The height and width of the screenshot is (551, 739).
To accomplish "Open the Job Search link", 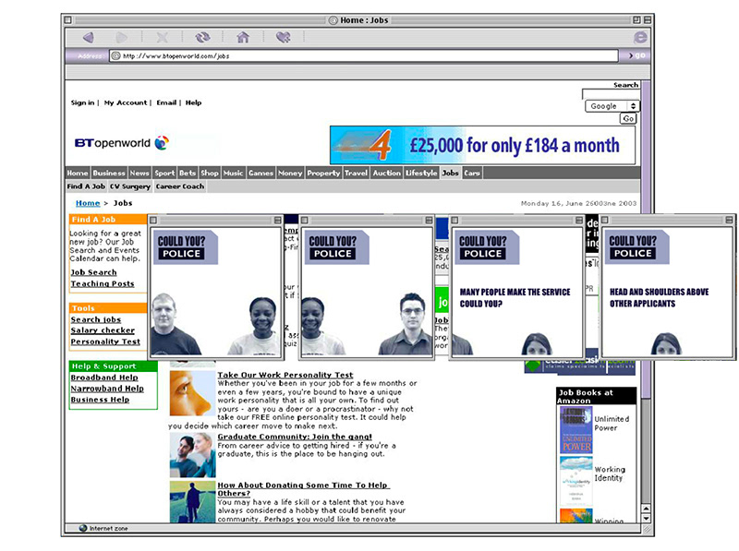I will [x=93, y=272].
